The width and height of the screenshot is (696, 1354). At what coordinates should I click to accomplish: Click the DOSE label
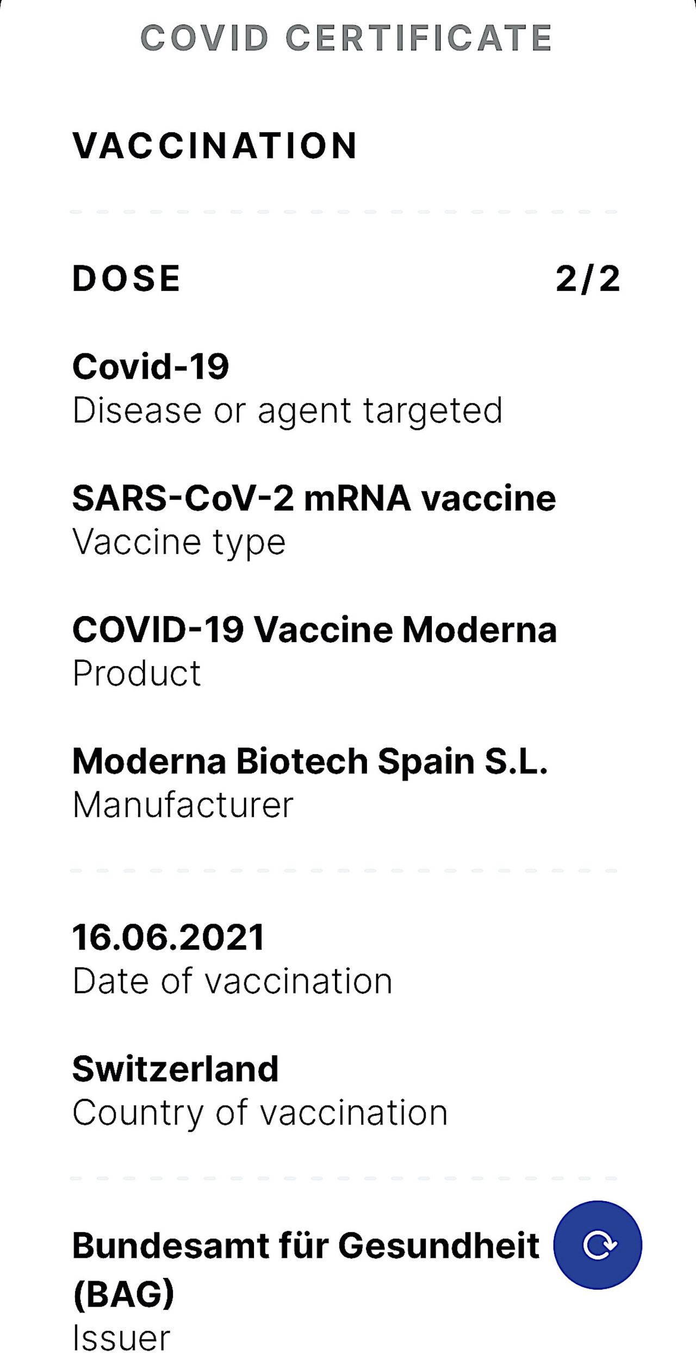point(126,278)
